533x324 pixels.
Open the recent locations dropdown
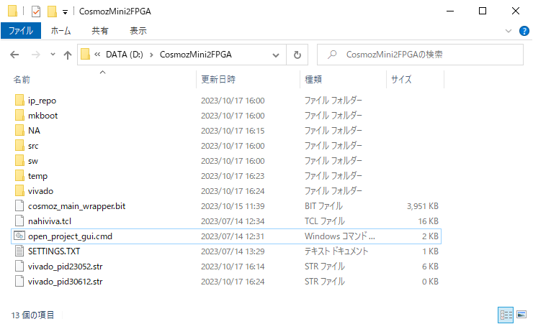click(x=53, y=55)
